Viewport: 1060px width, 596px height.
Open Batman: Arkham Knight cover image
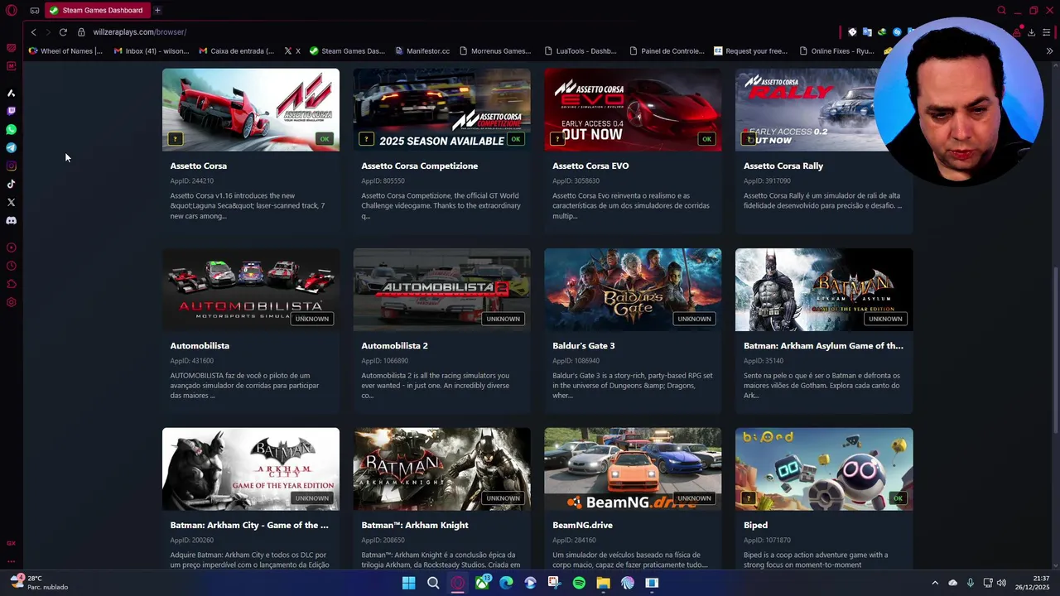pyautogui.click(x=442, y=469)
